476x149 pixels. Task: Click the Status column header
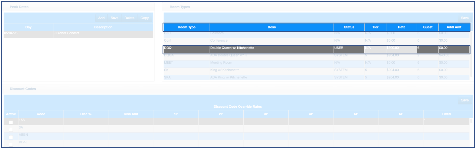click(x=349, y=27)
